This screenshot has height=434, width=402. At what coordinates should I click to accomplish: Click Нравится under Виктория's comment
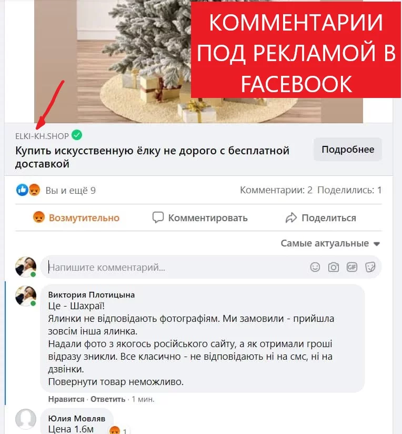66,399
